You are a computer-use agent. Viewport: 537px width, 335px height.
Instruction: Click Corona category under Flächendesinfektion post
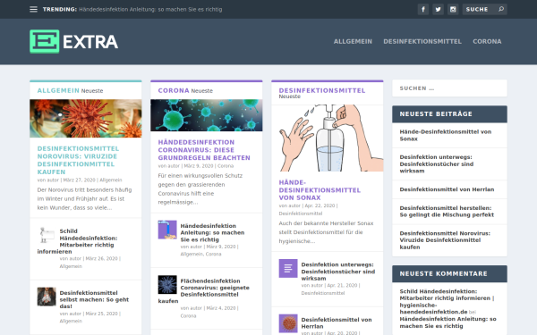point(188,316)
